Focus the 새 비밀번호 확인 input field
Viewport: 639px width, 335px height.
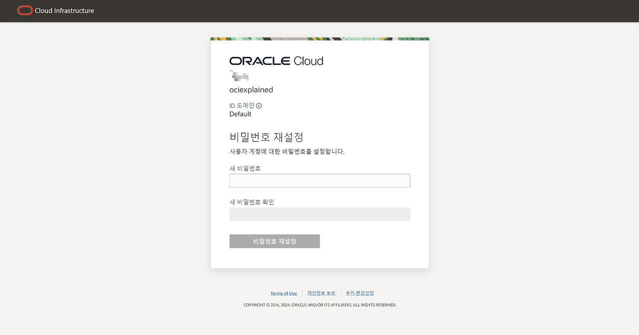click(319, 214)
